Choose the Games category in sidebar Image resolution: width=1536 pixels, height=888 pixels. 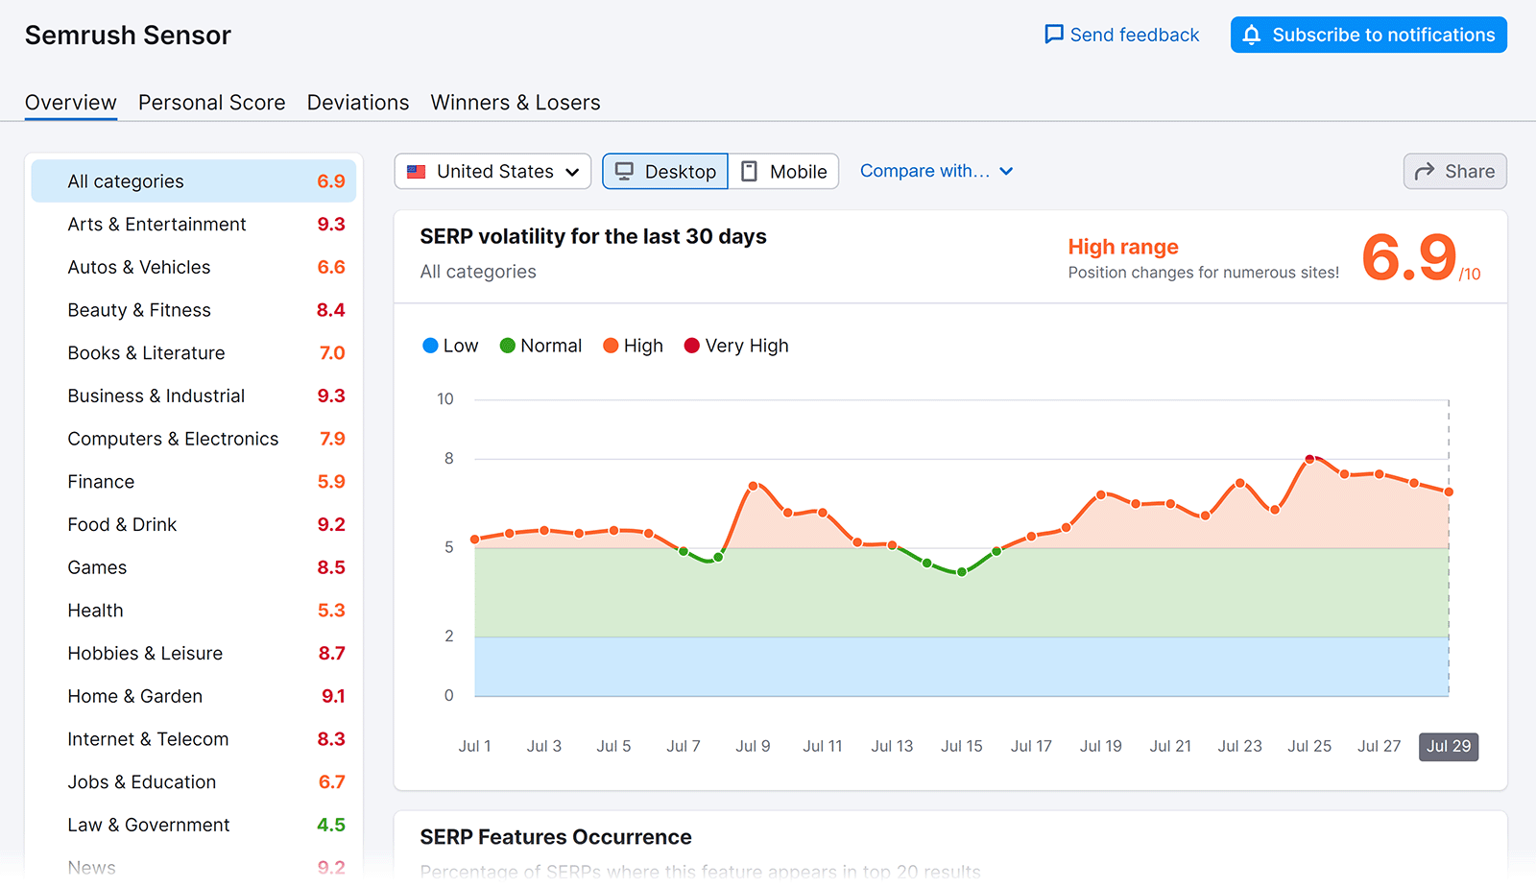[x=97, y=567]
